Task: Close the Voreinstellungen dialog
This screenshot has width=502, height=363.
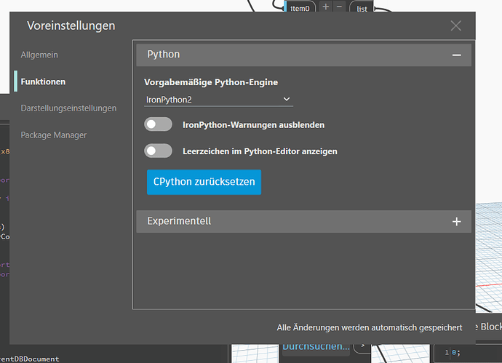Action: tap(455, 25)
